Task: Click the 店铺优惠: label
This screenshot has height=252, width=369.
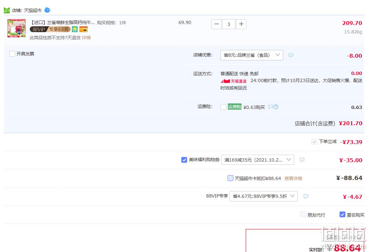Action: pyautogui.click(x=203, y=55)
